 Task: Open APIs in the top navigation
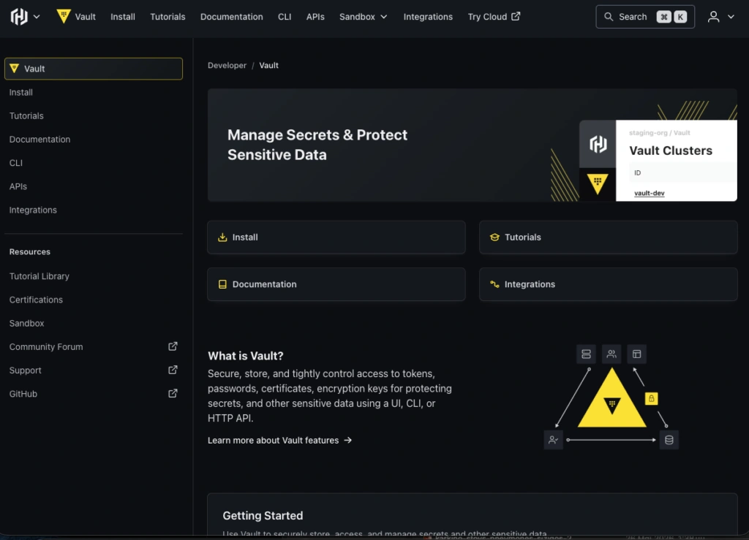[x=315, y=17]
